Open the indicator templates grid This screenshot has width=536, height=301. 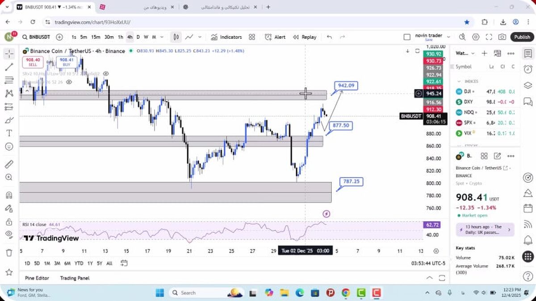pyautogui.click(x=252, y=37)
